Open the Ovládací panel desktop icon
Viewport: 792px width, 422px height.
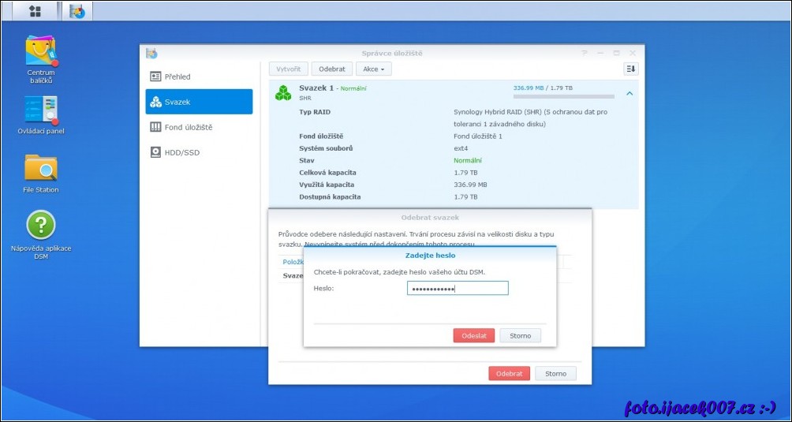(x=41, y=110)
